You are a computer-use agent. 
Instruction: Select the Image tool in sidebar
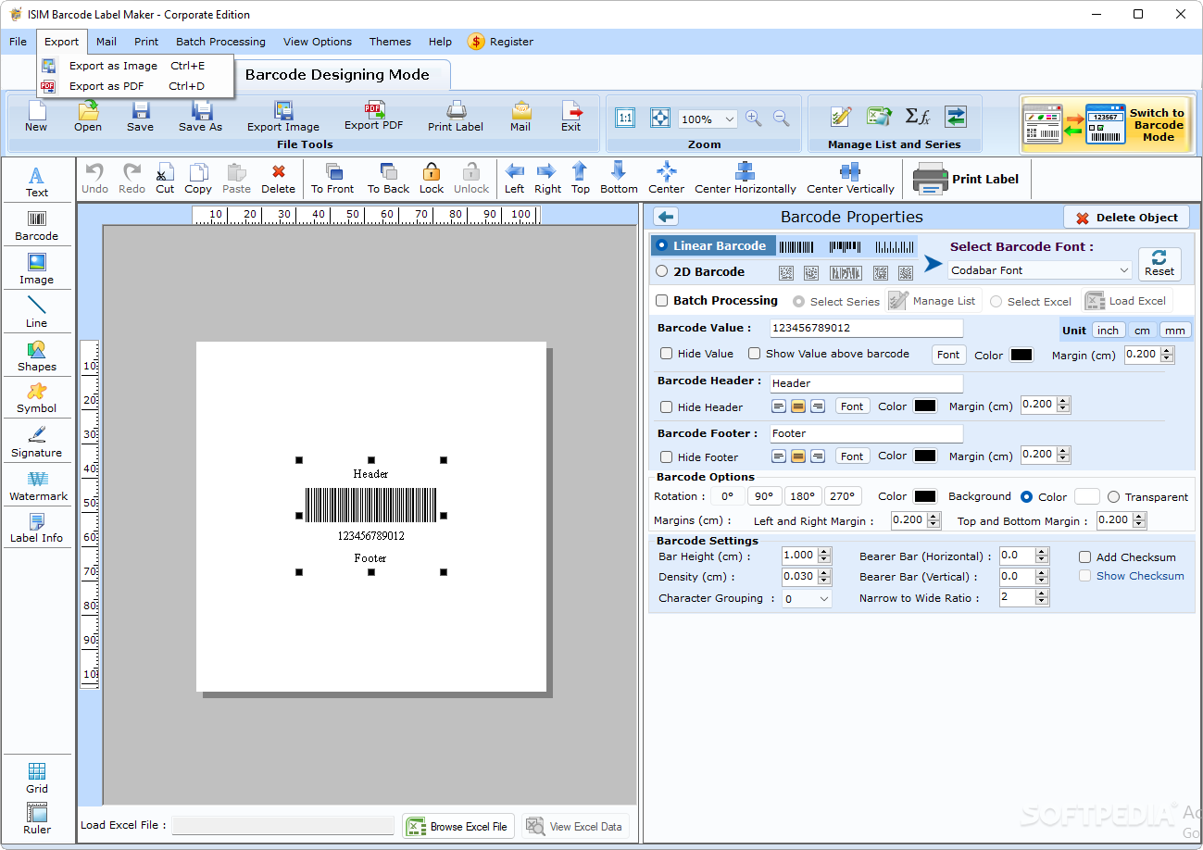[37, 269]
